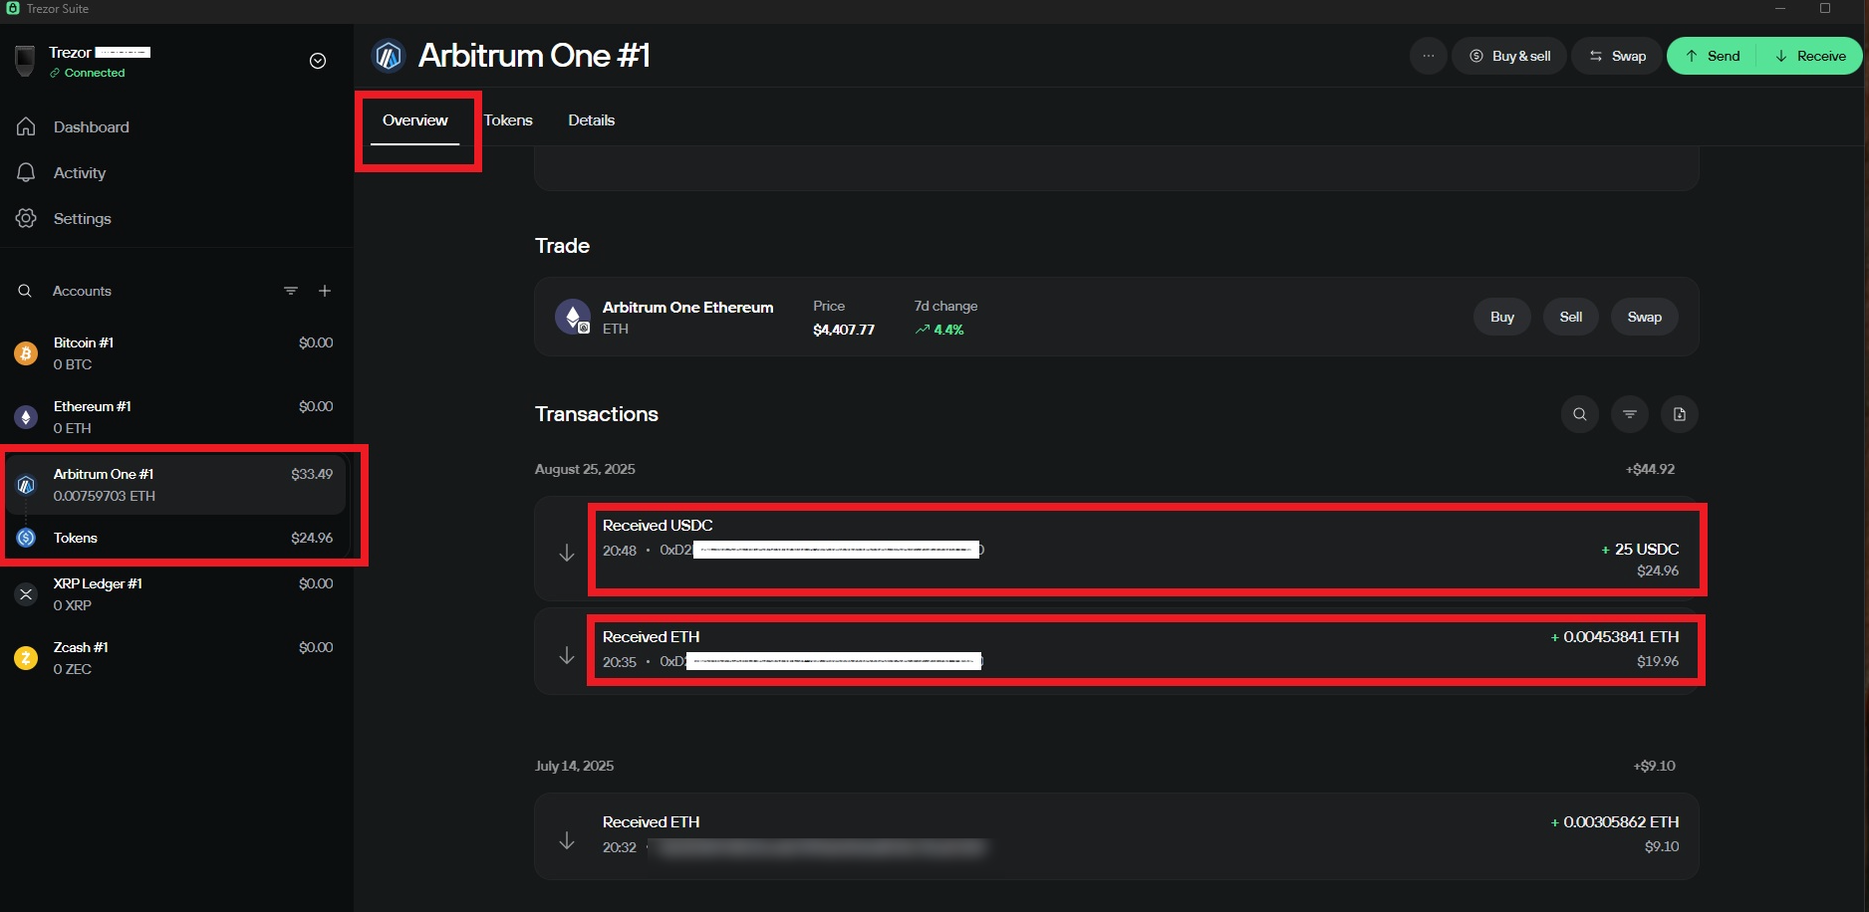Click down arrow icon of 20:32 transaction
Screen dimensions: 1869x912
click(567, 840)
